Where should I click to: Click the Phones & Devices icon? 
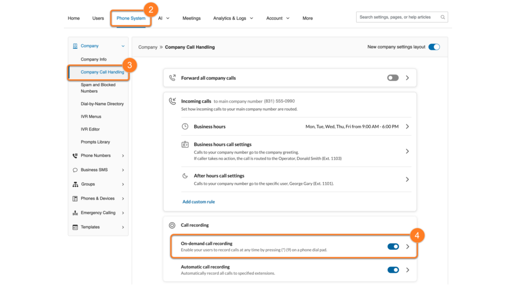tap(75, 198)
